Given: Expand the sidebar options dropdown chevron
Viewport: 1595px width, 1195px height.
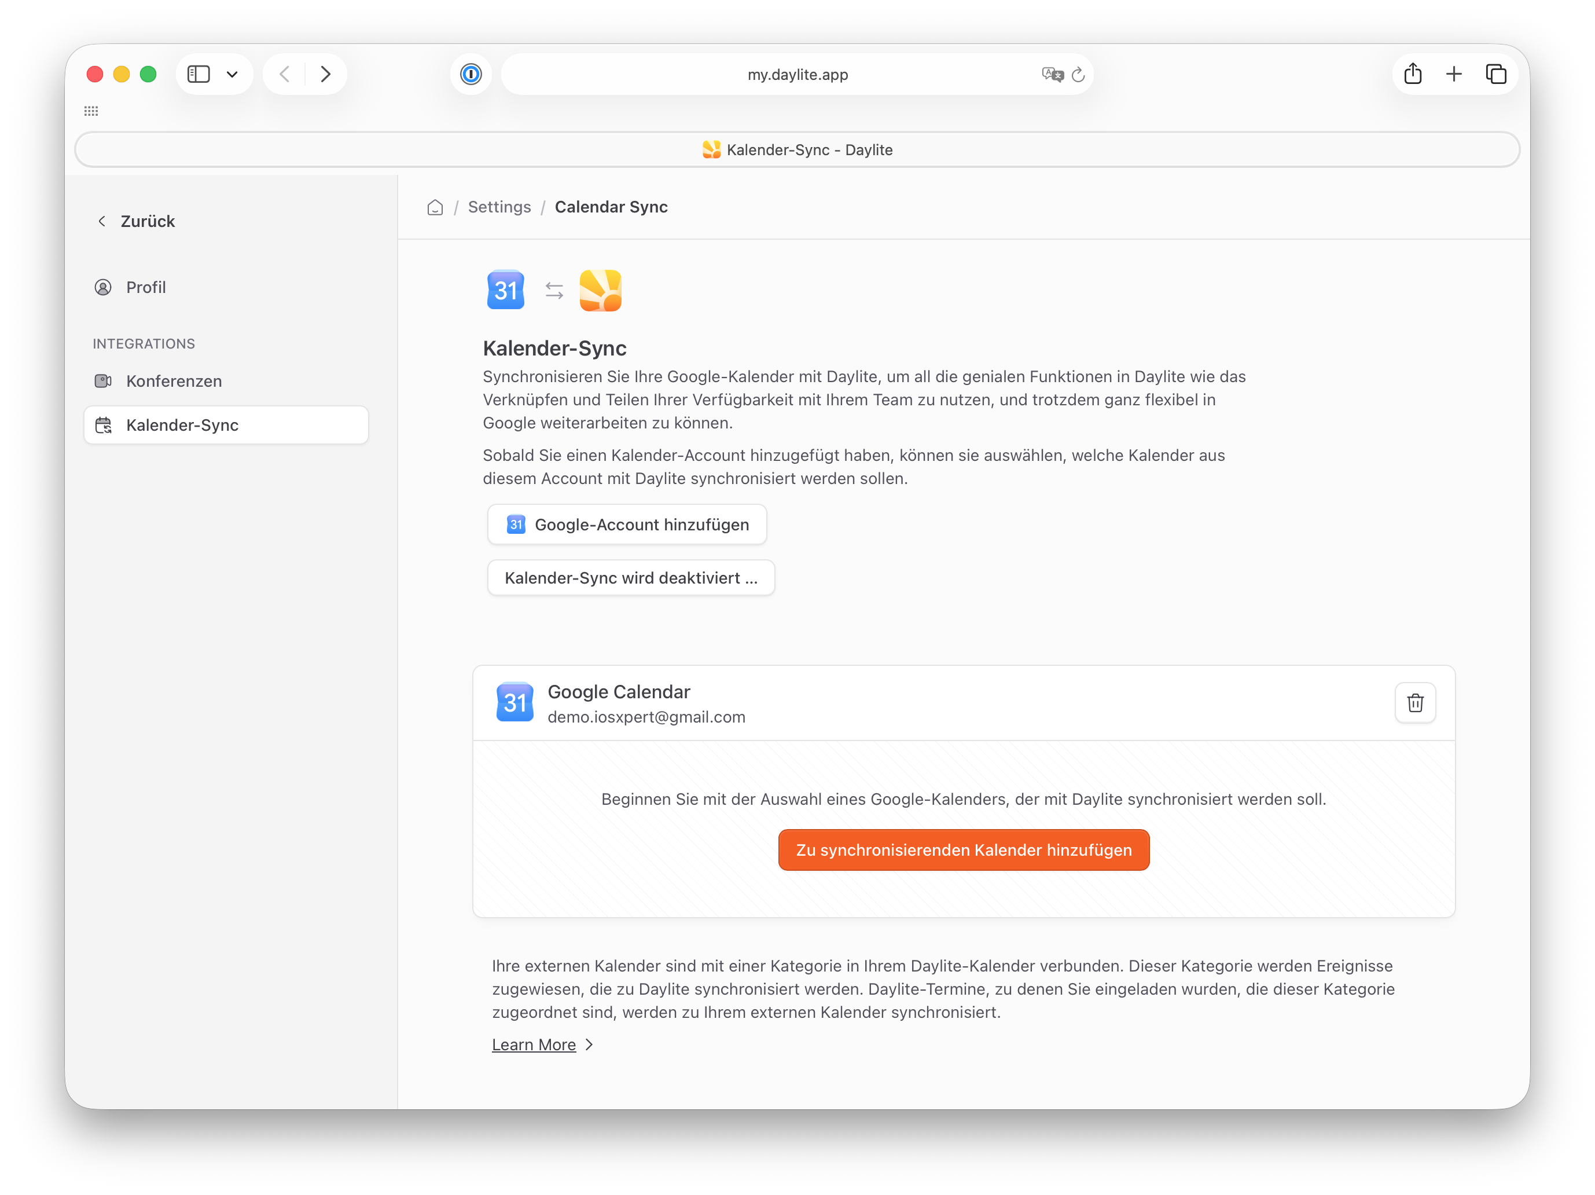Looking at the screenshot, I should tap(232, 74).
